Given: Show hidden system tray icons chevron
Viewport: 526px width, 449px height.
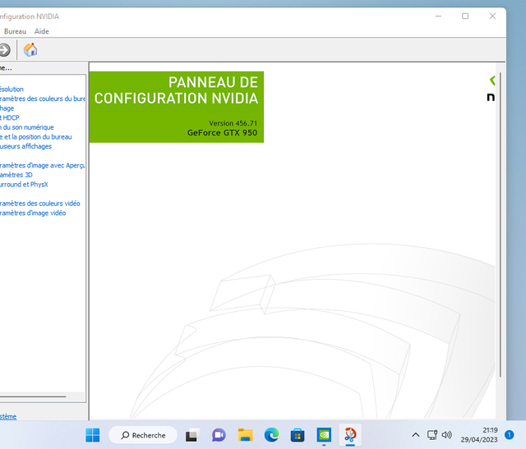Looking at the screenshot, I should [416, 435].
